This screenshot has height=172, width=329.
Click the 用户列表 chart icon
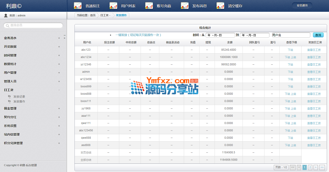[x=113, y=6]
